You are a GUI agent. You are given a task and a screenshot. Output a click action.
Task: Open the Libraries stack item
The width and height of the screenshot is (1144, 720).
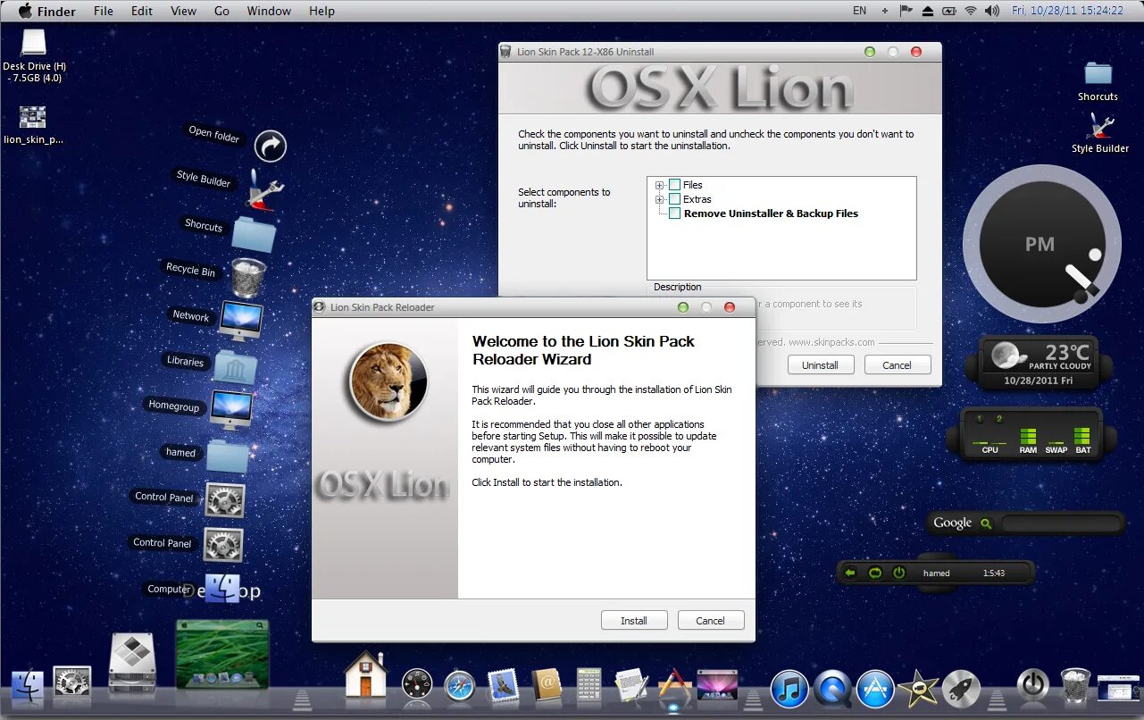(235, 365)
